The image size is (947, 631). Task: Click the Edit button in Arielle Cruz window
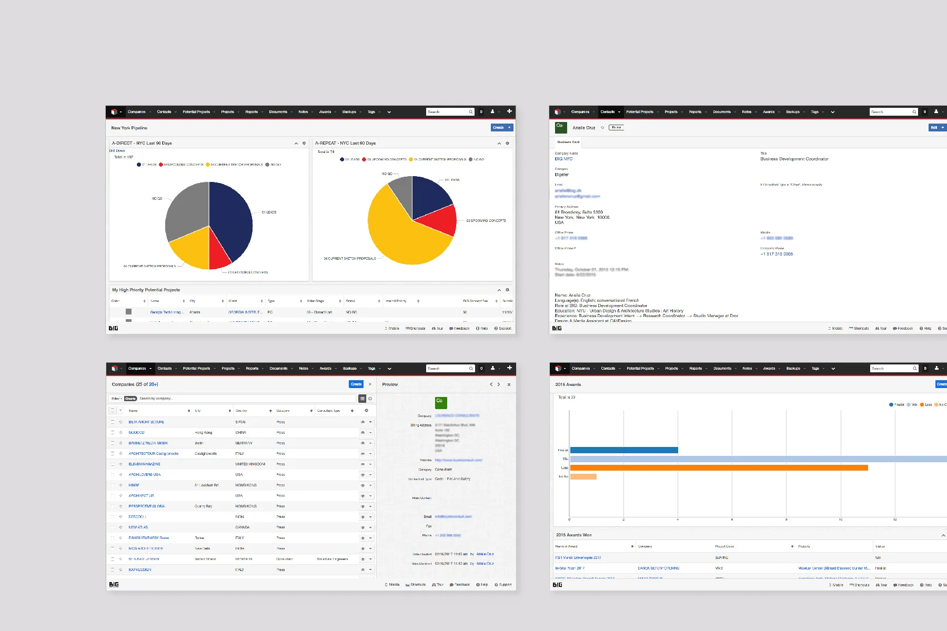point(934,128)
